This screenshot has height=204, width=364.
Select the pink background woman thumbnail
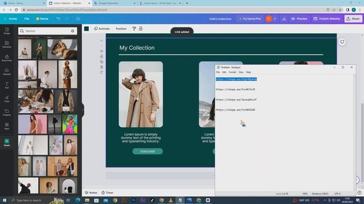click(32, 124)
